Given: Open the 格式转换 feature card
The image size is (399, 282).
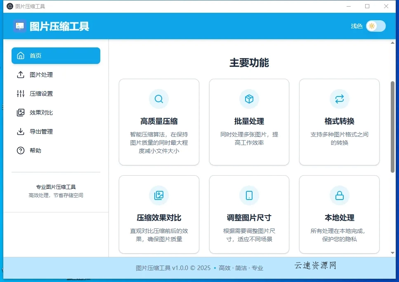Looking at the screenshot, I should coord(339,122).
